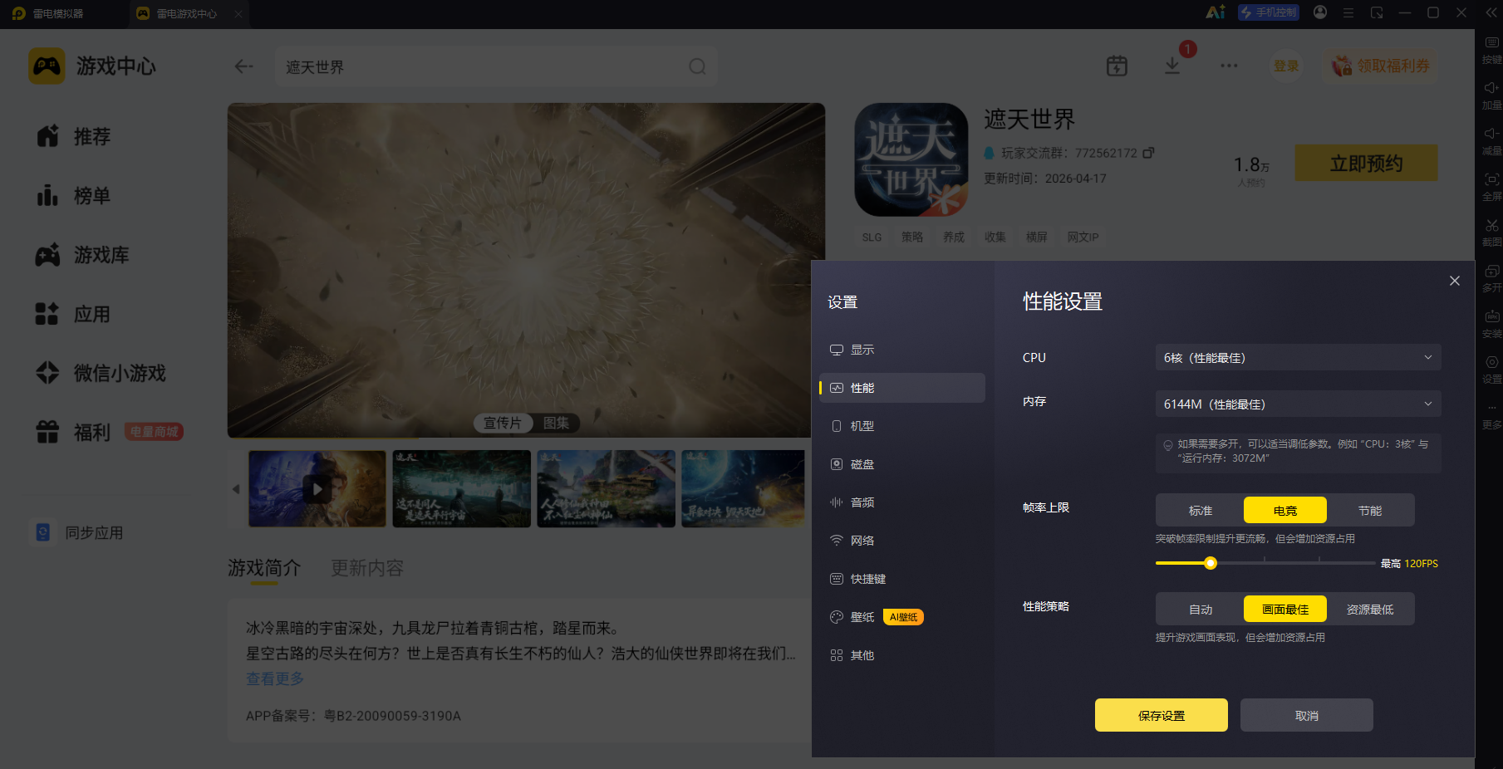The image size is (1503, 769).
Task: Collapse the right toolbar with double chevron
Action: [x=1491, y=12]
